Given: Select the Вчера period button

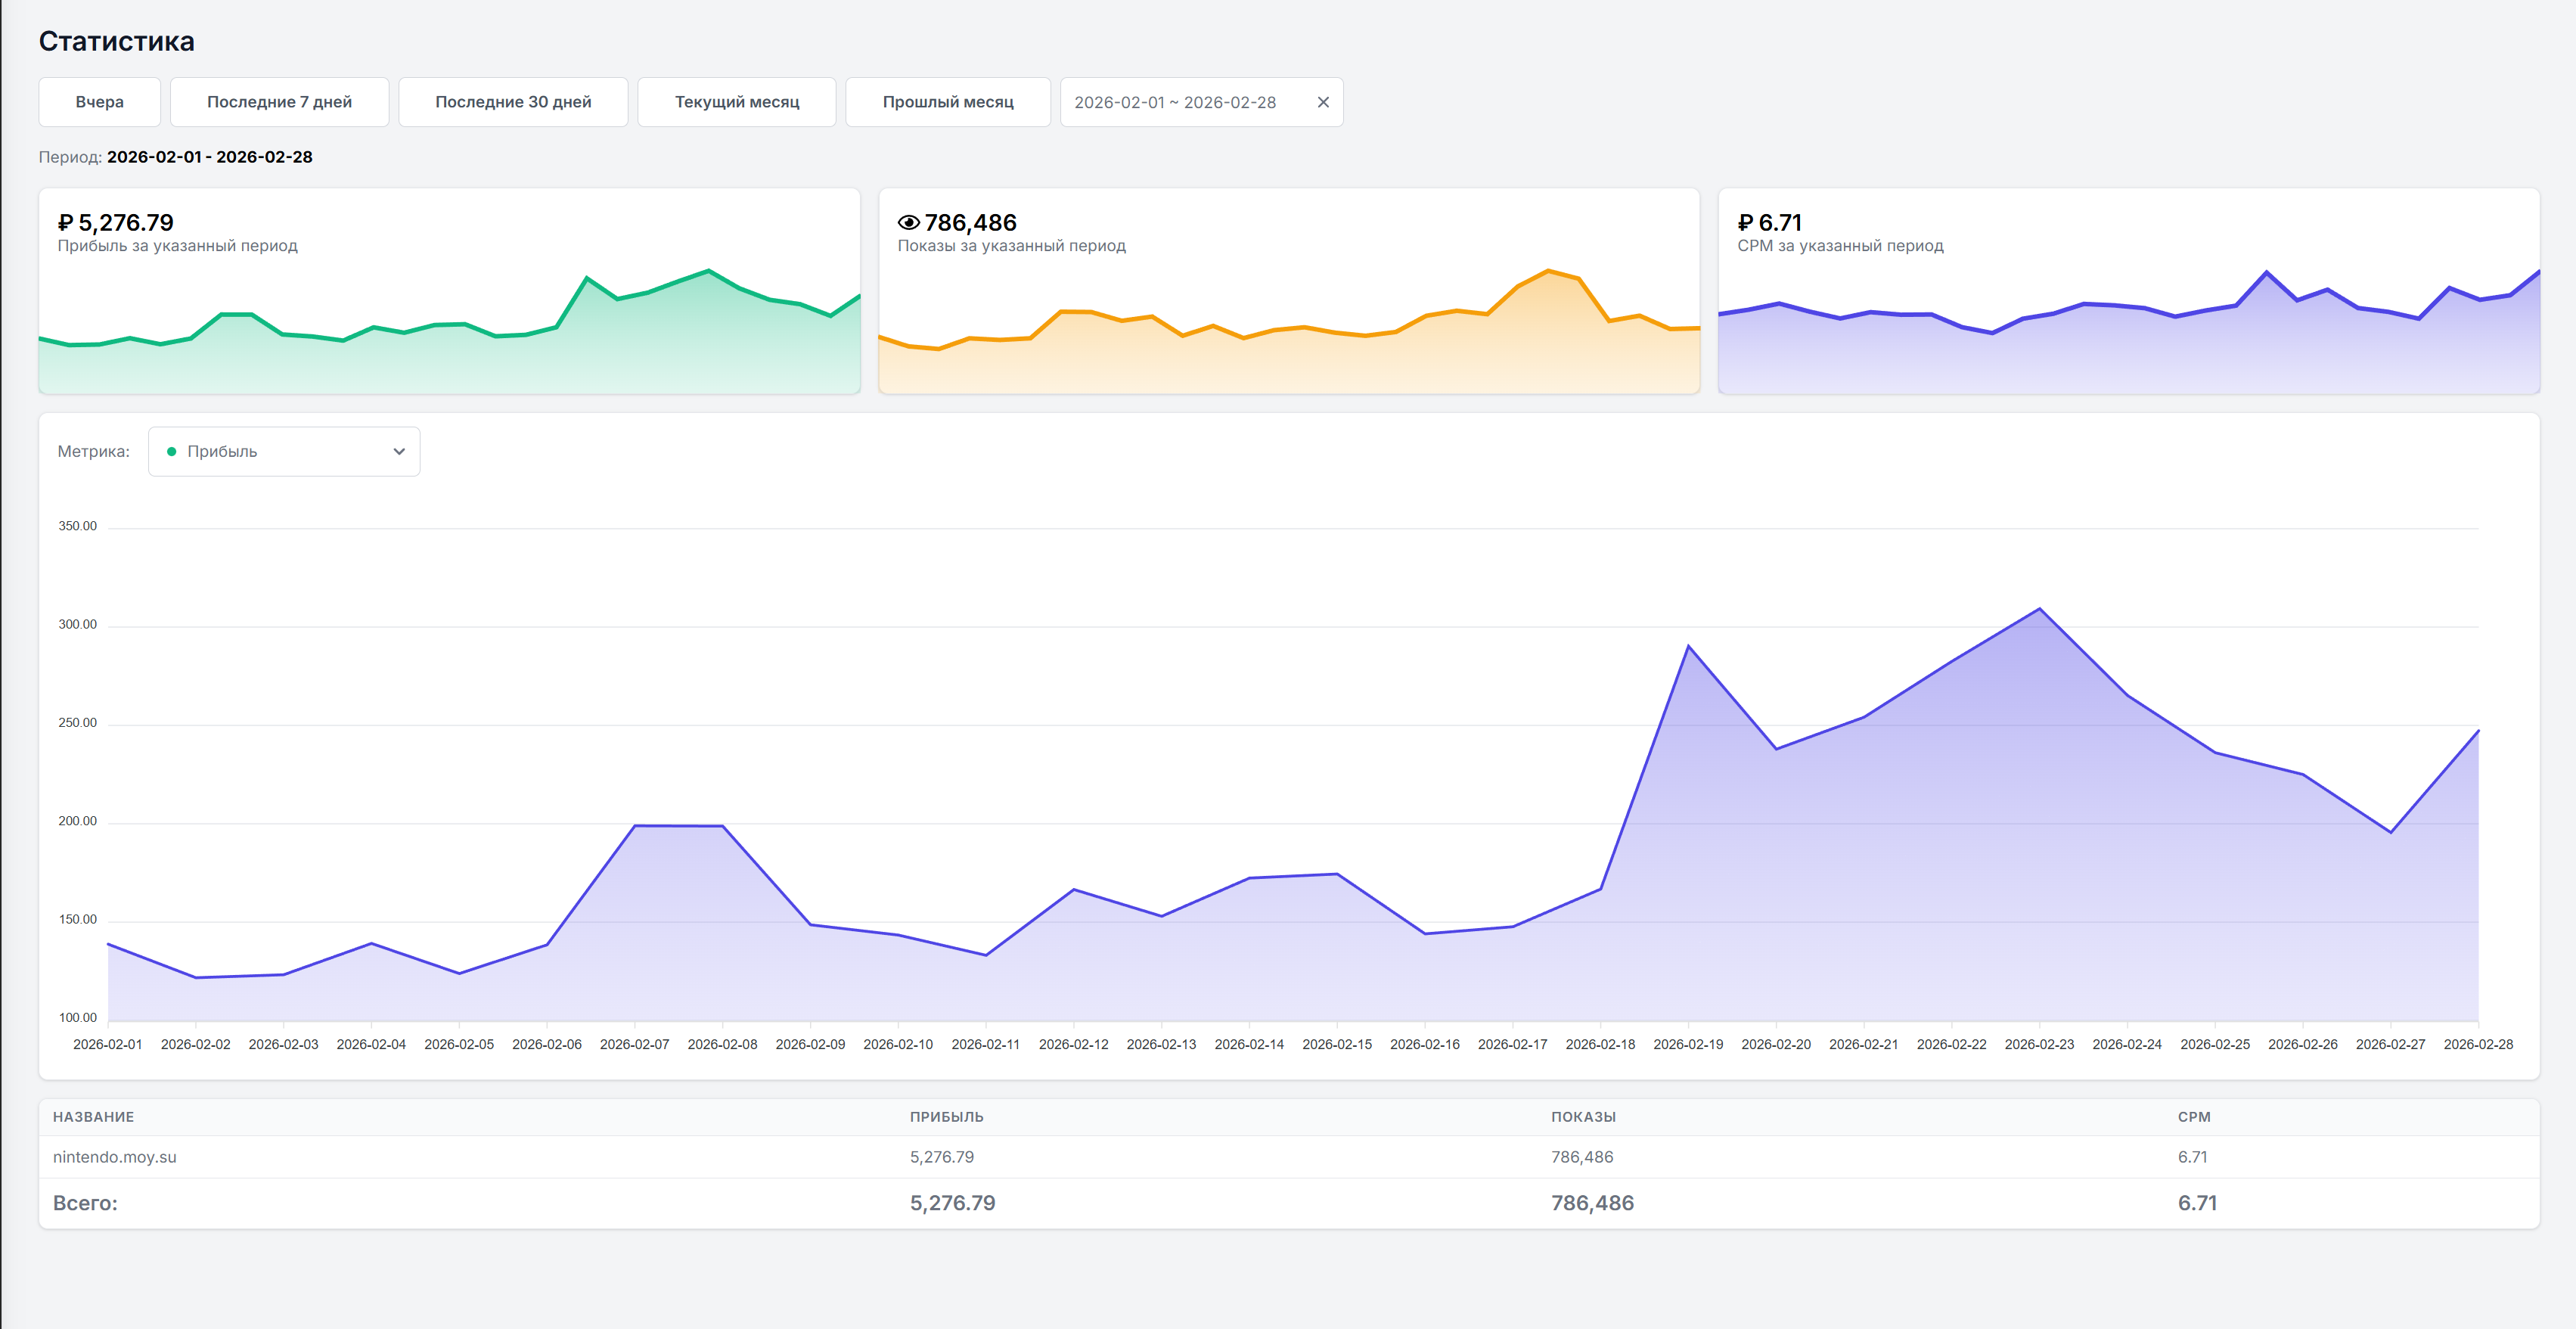Looking at the screenshot, I should [99, 102].
